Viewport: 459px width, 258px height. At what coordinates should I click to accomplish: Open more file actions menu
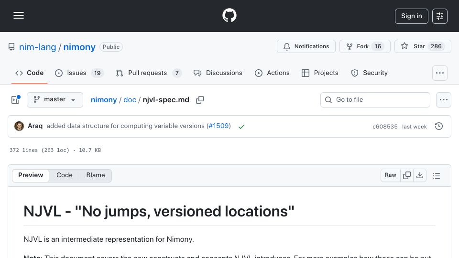click(x=444, y=100)
